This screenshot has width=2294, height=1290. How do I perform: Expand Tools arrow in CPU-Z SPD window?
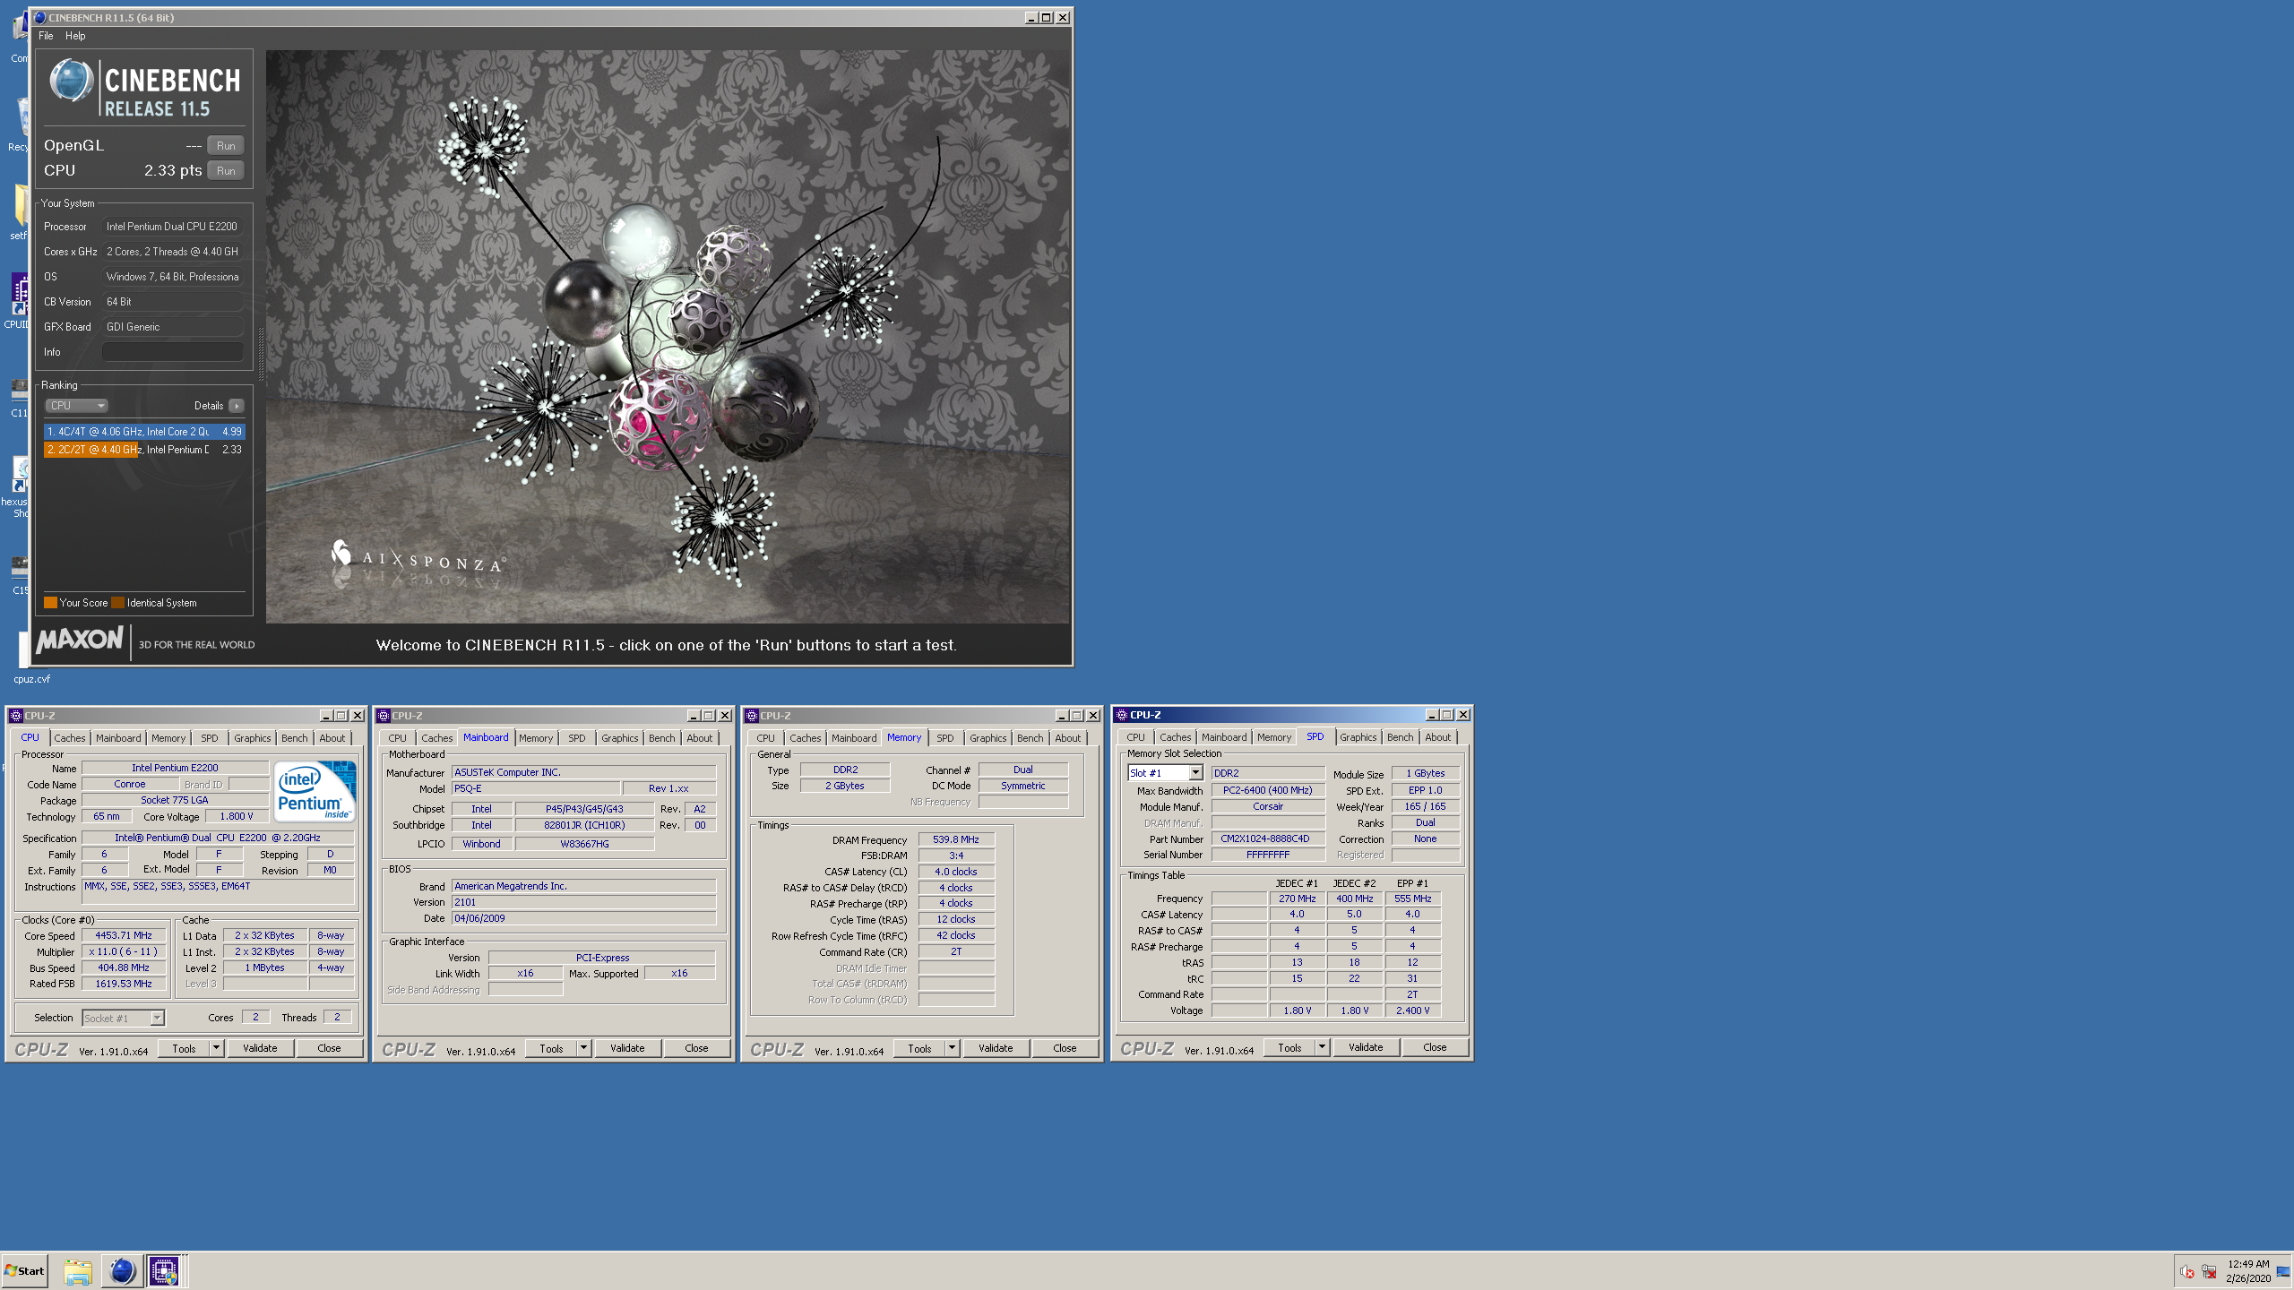1322,1047
